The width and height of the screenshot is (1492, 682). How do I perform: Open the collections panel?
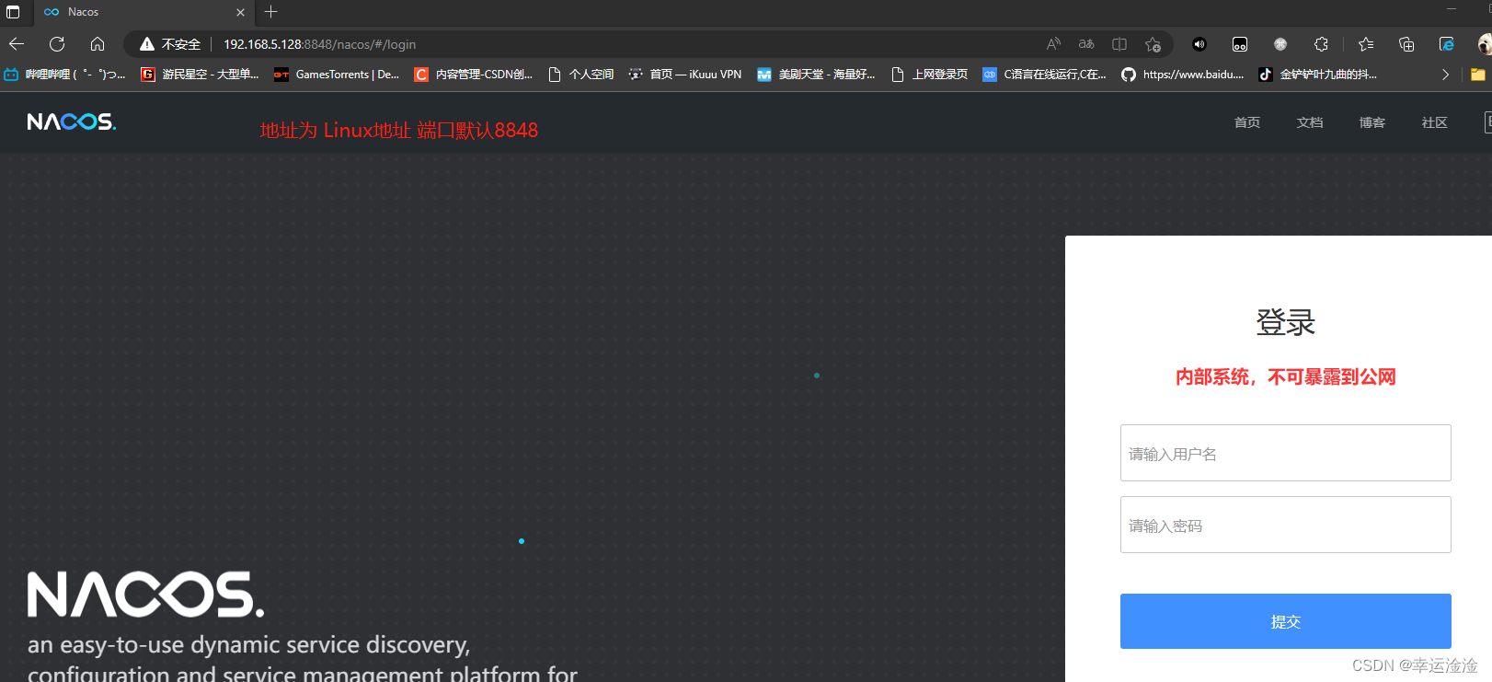tap(1406, 44)
